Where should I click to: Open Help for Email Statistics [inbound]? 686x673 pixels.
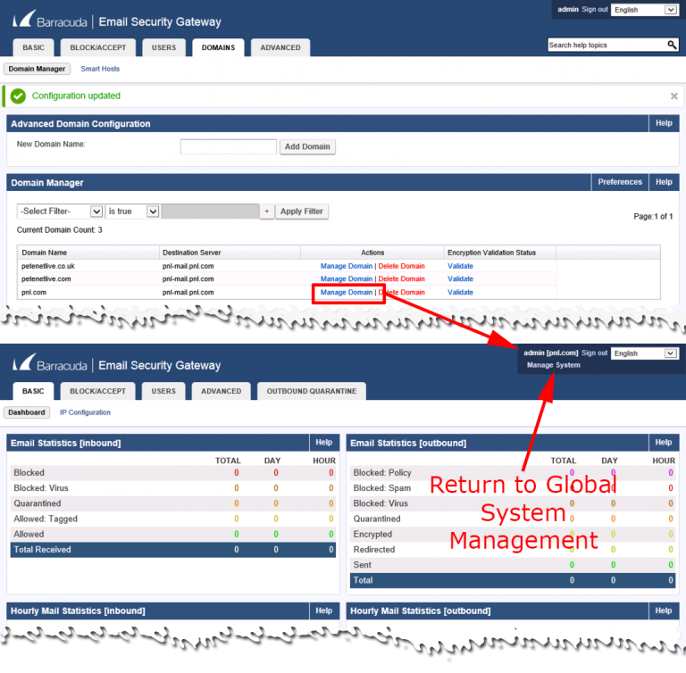tap(323, 443)
